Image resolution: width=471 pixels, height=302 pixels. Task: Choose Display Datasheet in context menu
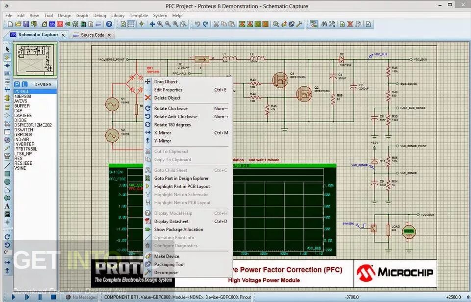pos(188,221)
